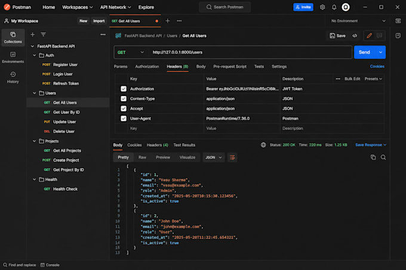Viewport: 406px width, 270px height.
Task: Go to the Home menu item
Action: click(49, 7)
